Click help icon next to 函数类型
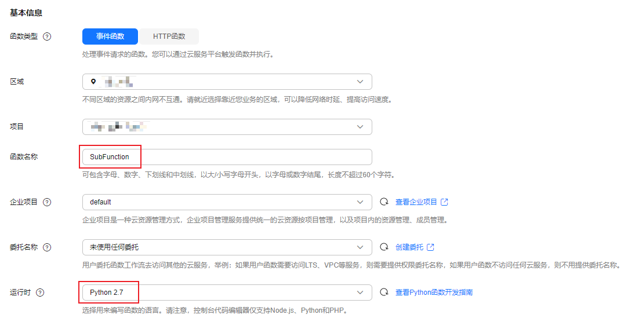Image resolution: width=628 pixels, height=318 pixels. 47,36
